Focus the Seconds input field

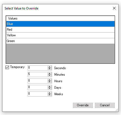pyautogui.click(x=38, y=68)
